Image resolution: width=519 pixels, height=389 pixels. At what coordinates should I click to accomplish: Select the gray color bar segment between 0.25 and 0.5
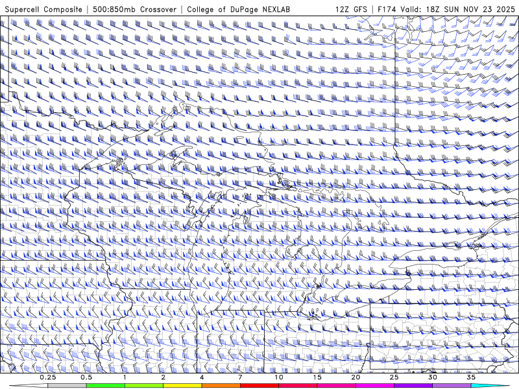(67, 386)
